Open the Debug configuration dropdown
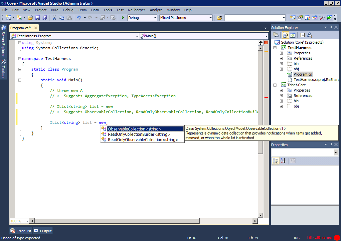 155,18
